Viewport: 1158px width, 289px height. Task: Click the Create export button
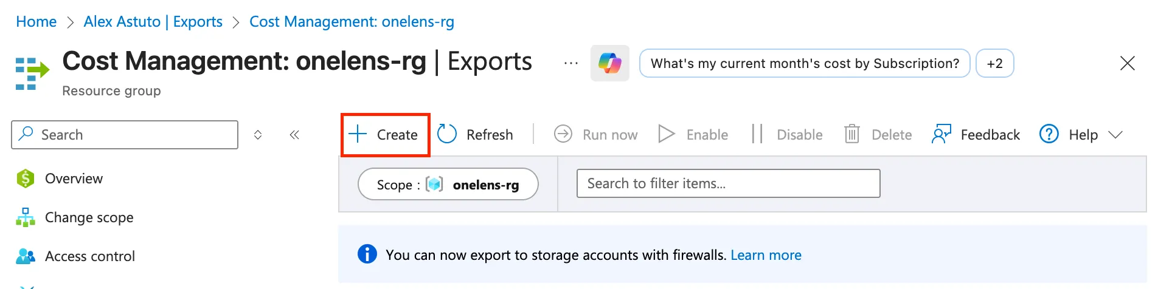click(385, 135)
